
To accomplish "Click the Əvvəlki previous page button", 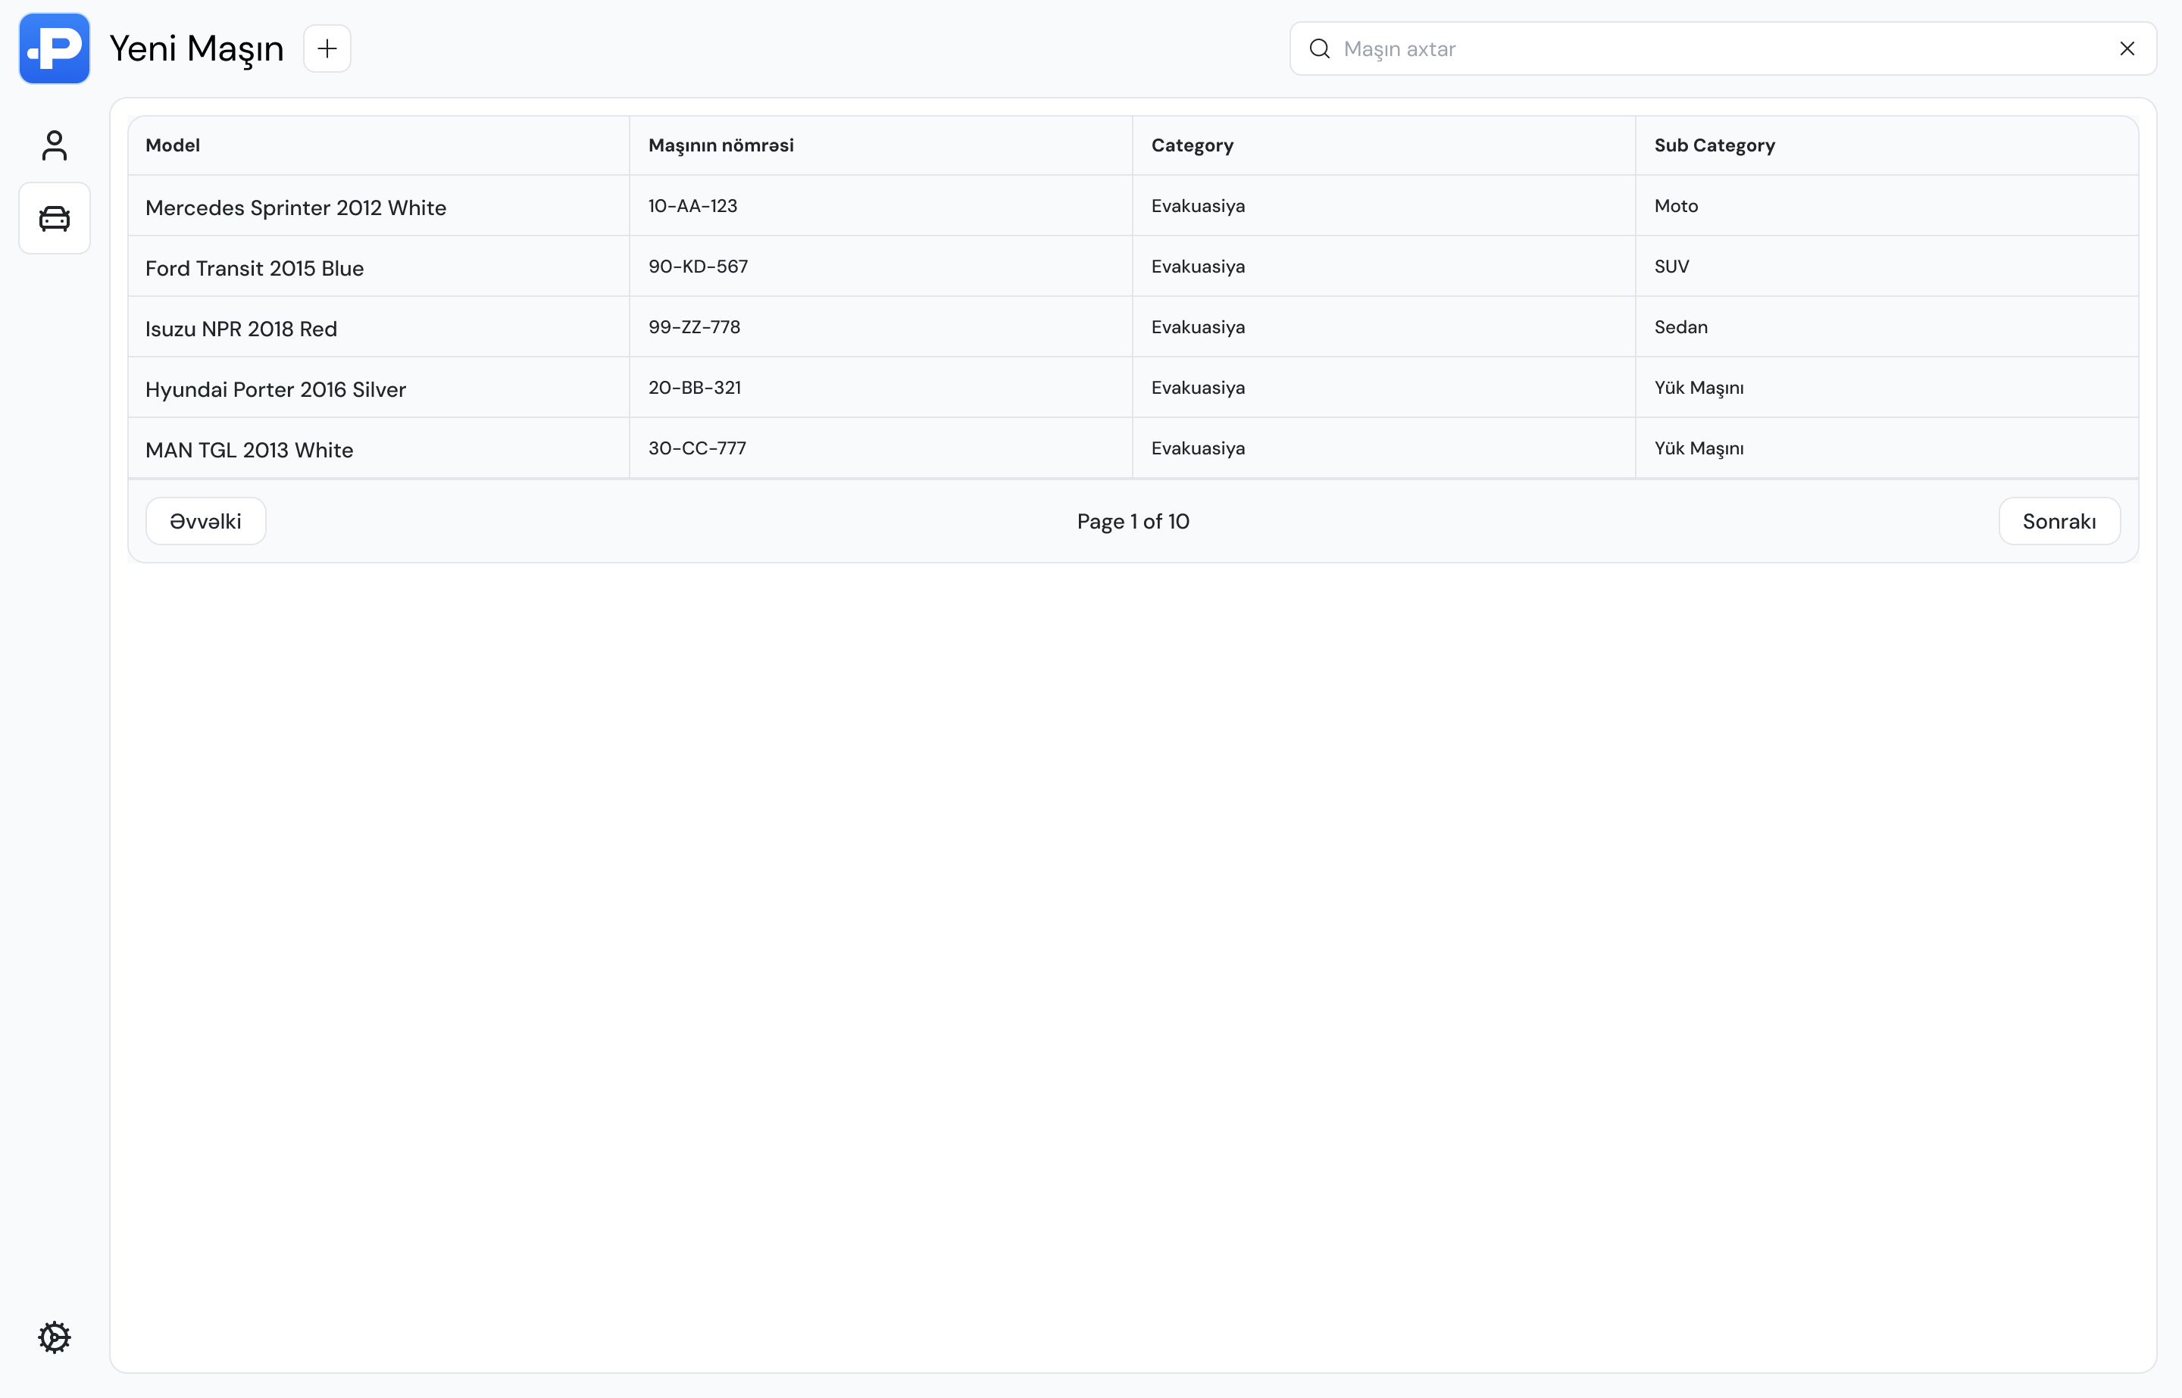I will click(205, 521).
